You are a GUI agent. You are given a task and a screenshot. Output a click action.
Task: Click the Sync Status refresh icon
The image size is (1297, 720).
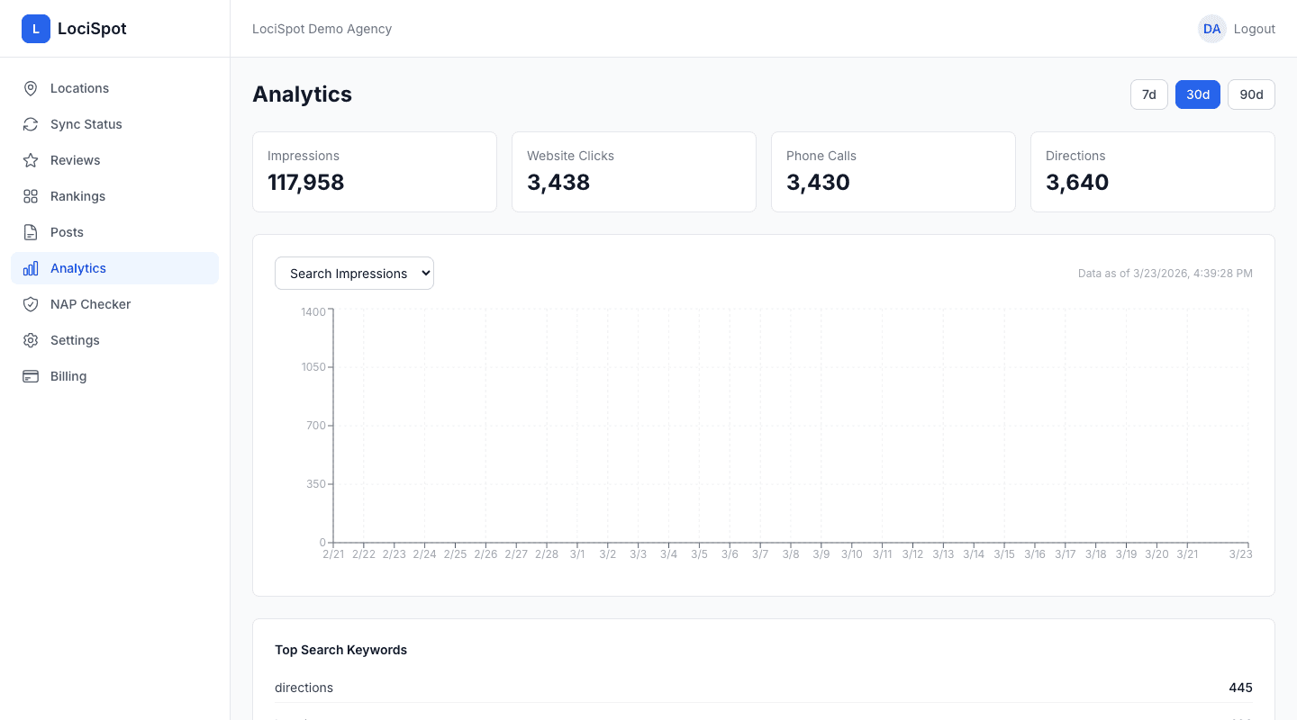[30, 124]
